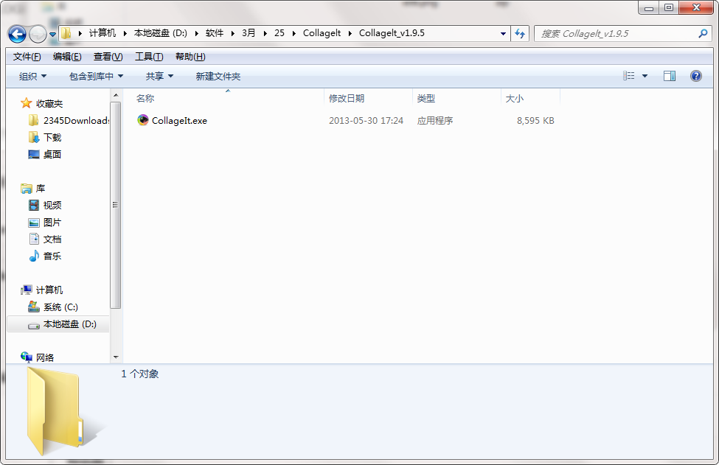Image resolution: width=719 pixels, height=465 pixels.
Task: Open the 文件(F) menu
Action: [x=27, y=56]
